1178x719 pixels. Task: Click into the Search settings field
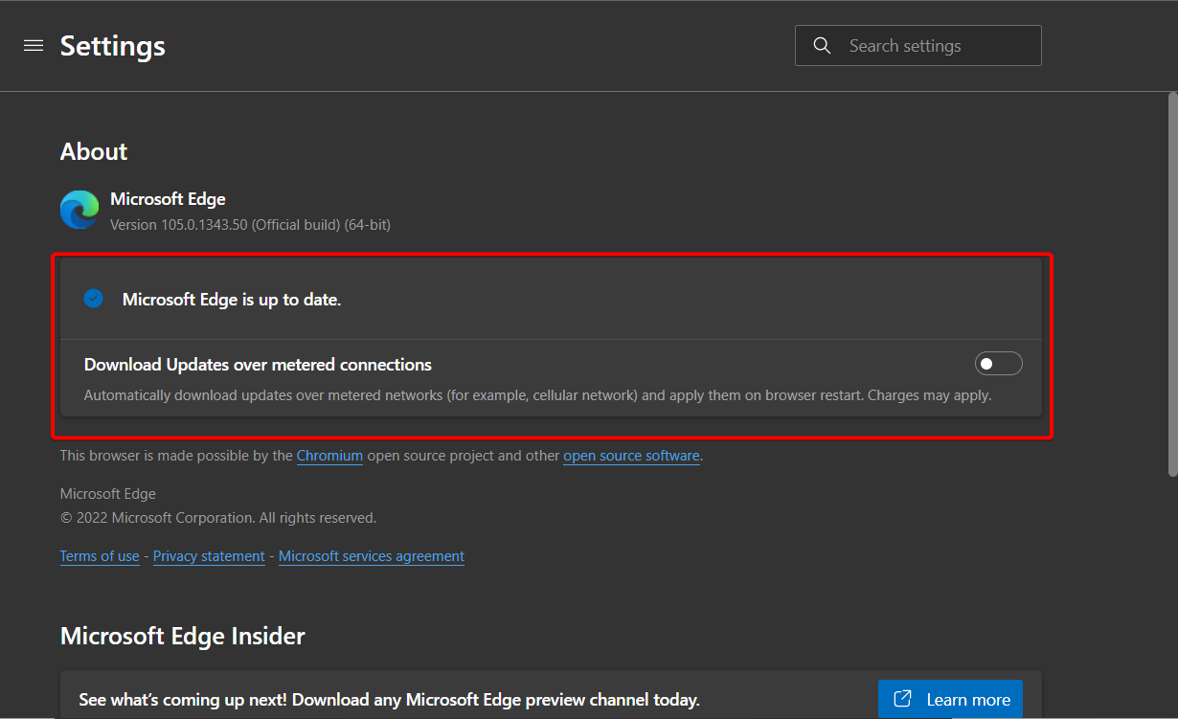coord(918,46)
